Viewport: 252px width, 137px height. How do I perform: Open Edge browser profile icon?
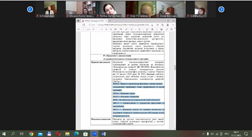(167, 25)
